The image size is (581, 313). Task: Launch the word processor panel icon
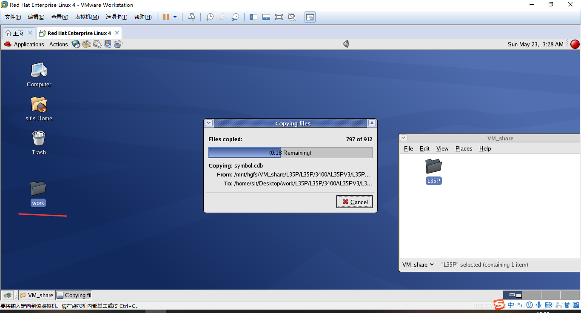[x=97, y=44]
